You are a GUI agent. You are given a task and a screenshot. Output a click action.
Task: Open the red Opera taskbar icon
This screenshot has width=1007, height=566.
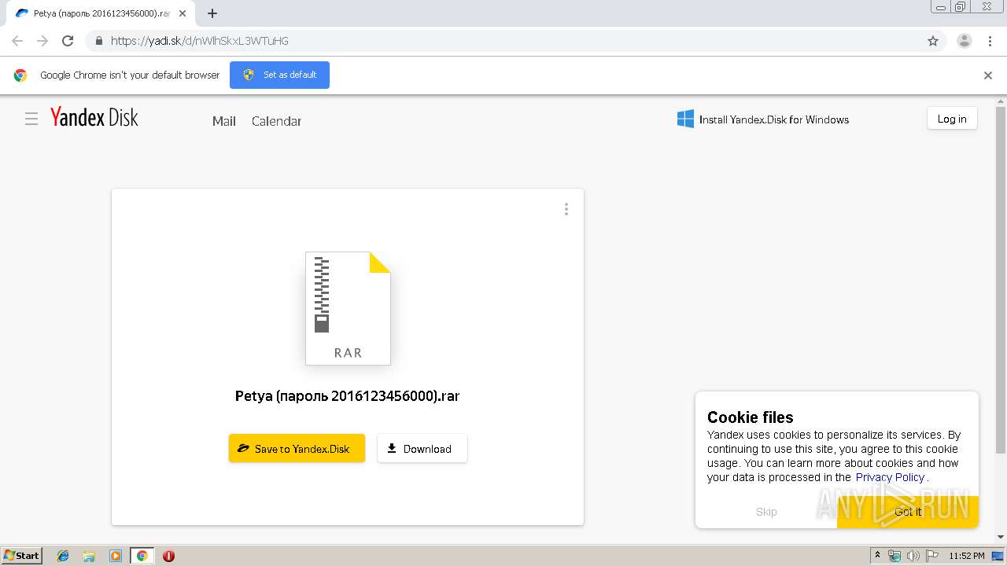pyautogui.click(x=168, y=556)
